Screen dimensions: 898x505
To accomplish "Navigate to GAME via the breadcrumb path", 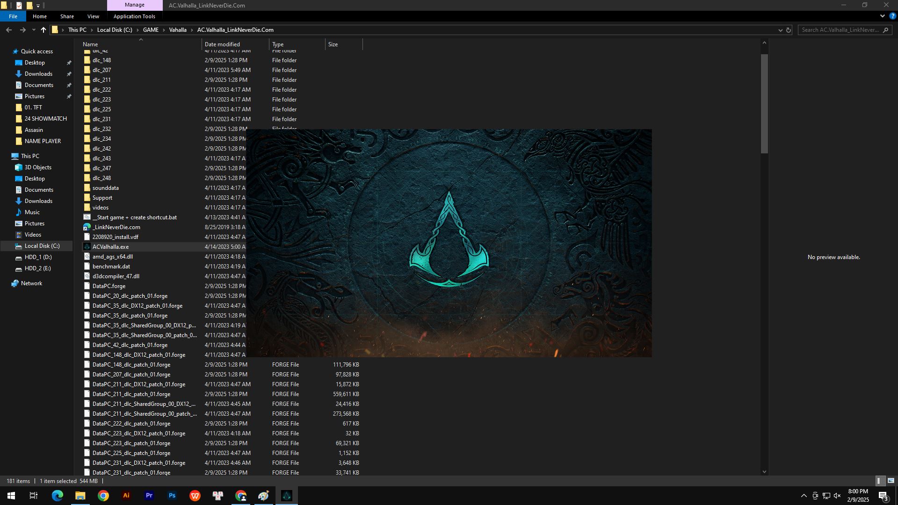I will point(151,29).
